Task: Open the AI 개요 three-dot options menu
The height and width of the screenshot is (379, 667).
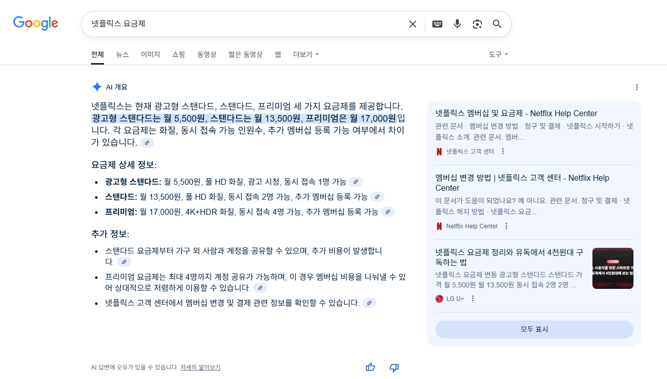Action: [x=637, y=87]
